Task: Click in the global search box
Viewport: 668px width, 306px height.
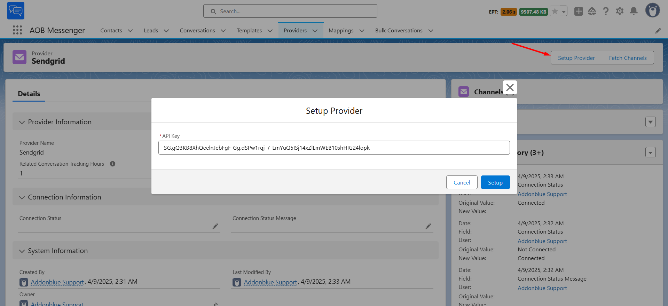Action: pos(290,11)
